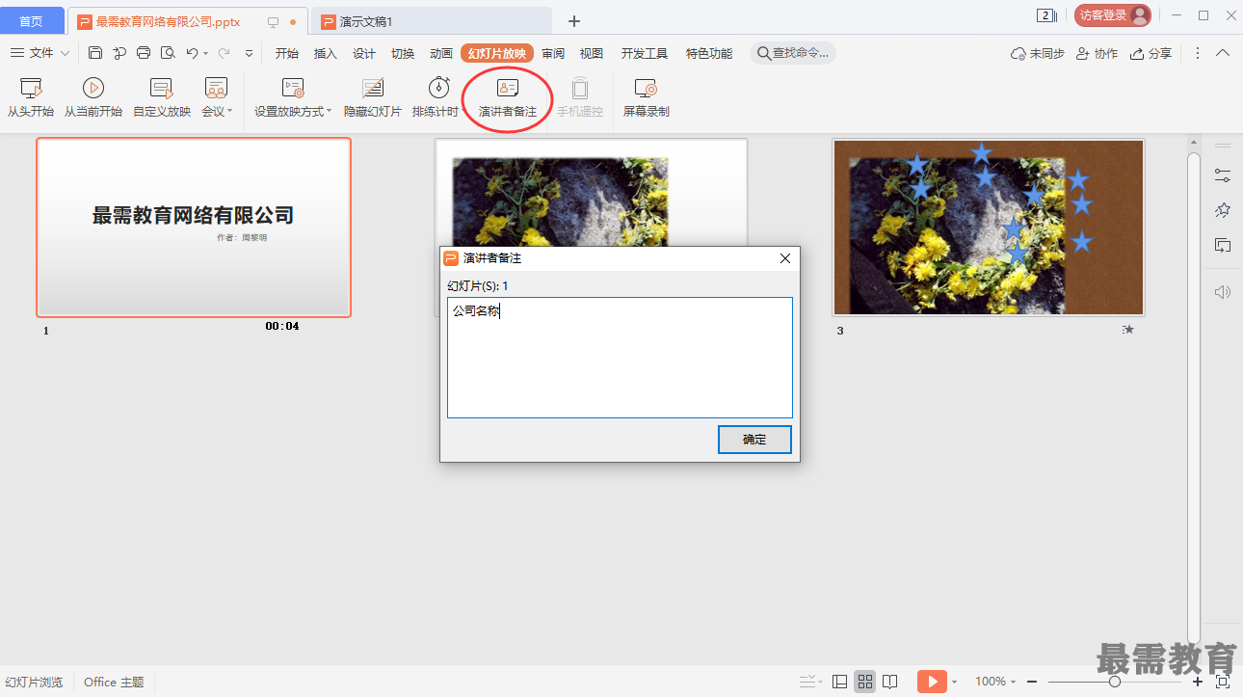1243x697 pixels.
Task: Switch to the 设计 Design tab
Action: 364,53
